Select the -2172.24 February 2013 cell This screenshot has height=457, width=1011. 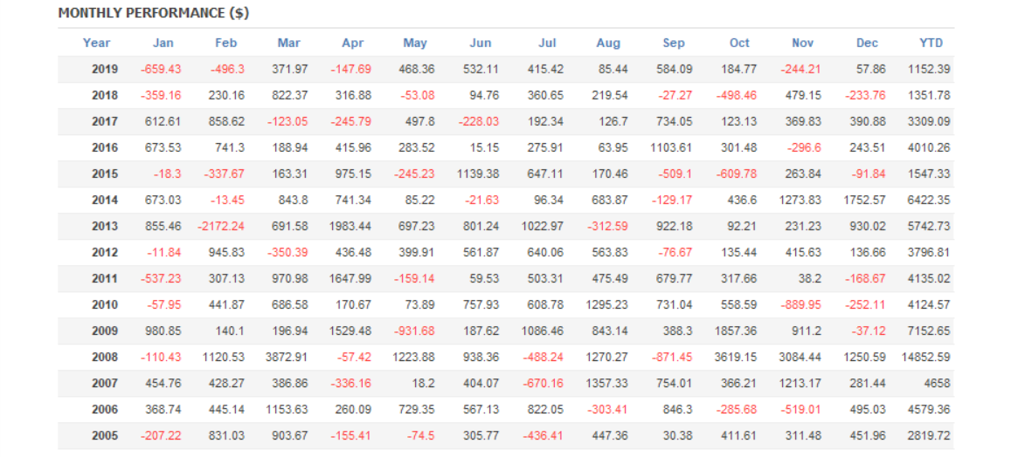click(221, 226)
